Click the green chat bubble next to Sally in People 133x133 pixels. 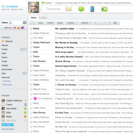point(25,113)
